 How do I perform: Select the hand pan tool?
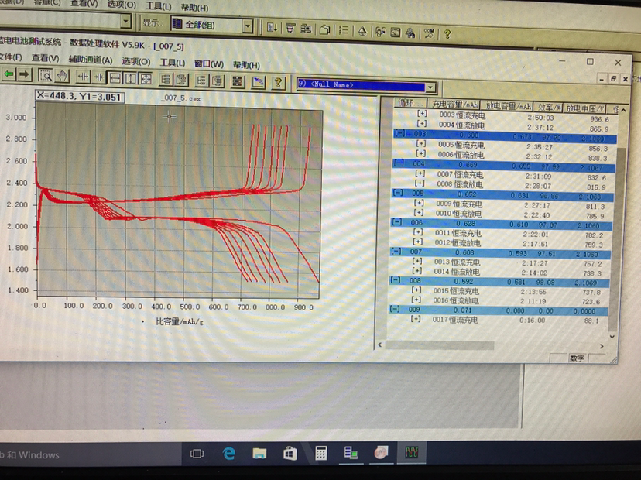[62, 76]
